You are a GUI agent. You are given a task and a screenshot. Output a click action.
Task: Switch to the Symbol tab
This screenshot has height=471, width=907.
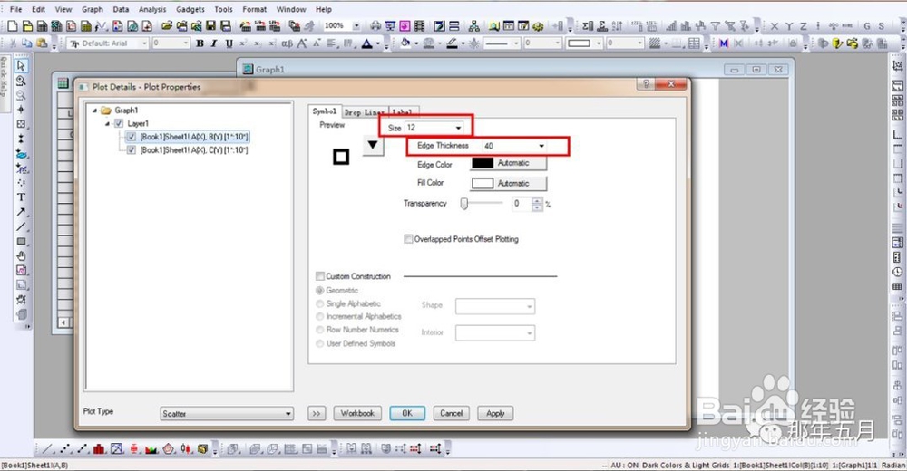point(325,111)
